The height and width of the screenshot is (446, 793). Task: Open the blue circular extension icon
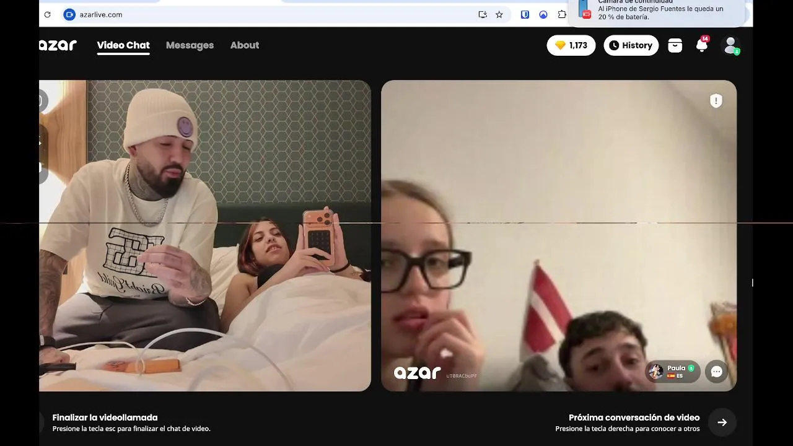543,14
